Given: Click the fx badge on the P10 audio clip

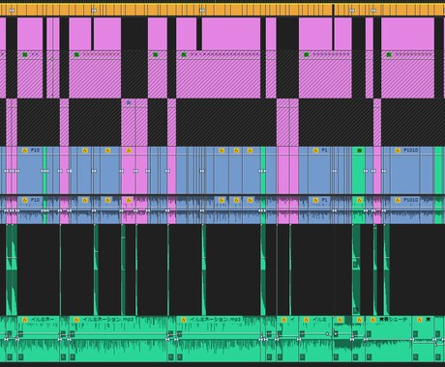Looking at the screenshot, I should coord(25,200).
